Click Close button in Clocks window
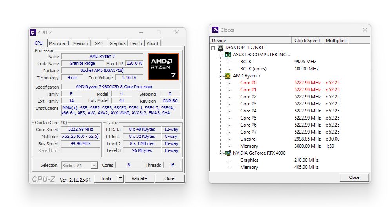 point(354,177)
